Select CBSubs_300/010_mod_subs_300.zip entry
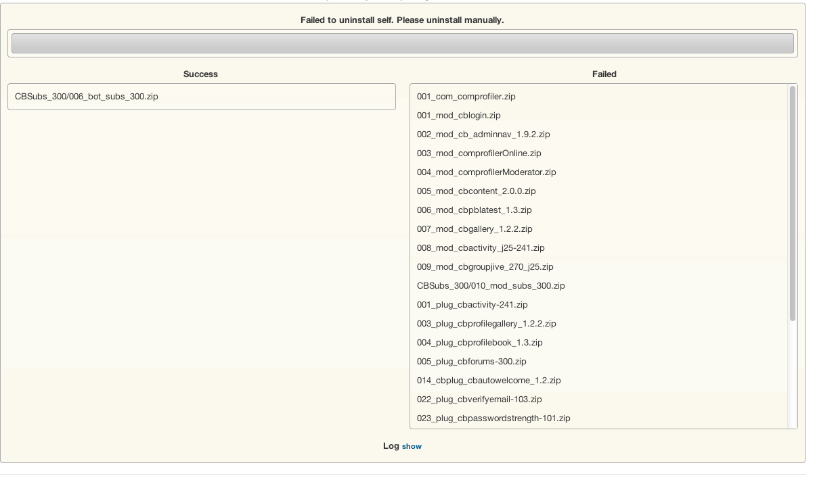Screen dimensions: 815x482 click(x=491, y=286)
